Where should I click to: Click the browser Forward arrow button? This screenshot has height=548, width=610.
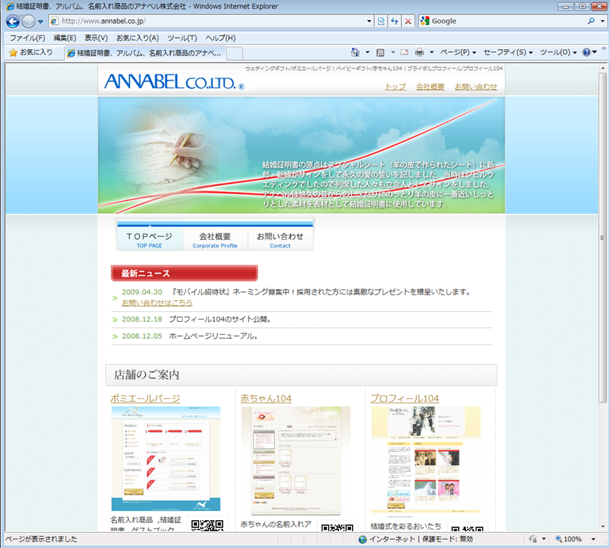[29, 21]
